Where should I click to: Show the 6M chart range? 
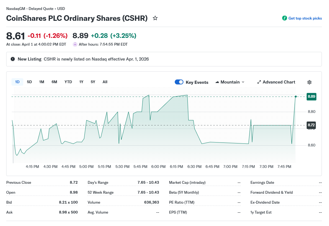(54, 82)
